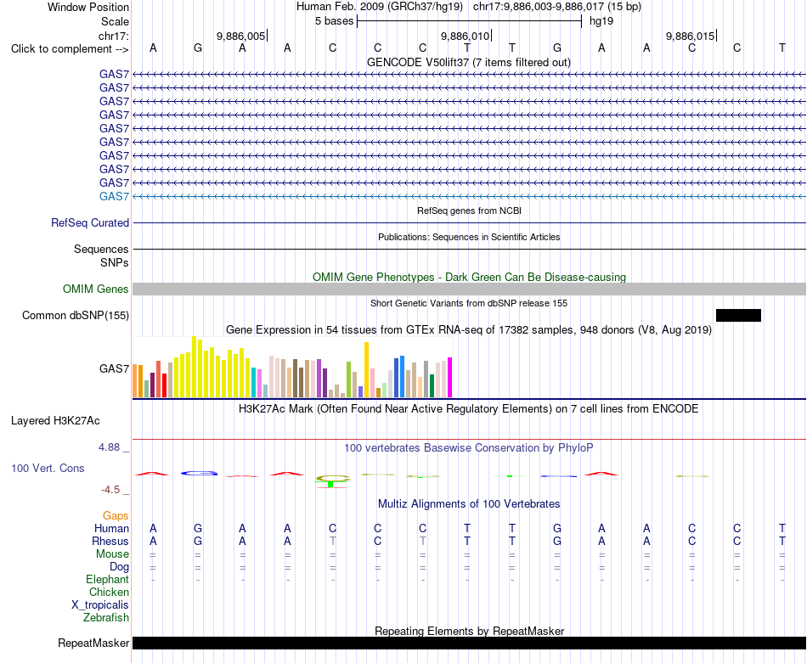The width and height of the screenshot is (807, 663).
Task: Click the tallest yellow GTEx expression bar
Action: [x=195, y=367]
